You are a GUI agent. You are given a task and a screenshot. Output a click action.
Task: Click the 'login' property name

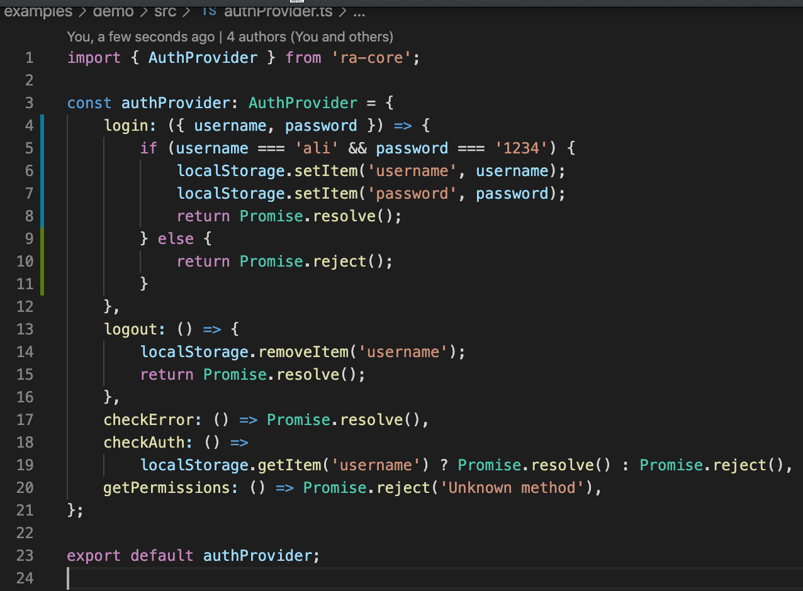(x=126, y=126)
